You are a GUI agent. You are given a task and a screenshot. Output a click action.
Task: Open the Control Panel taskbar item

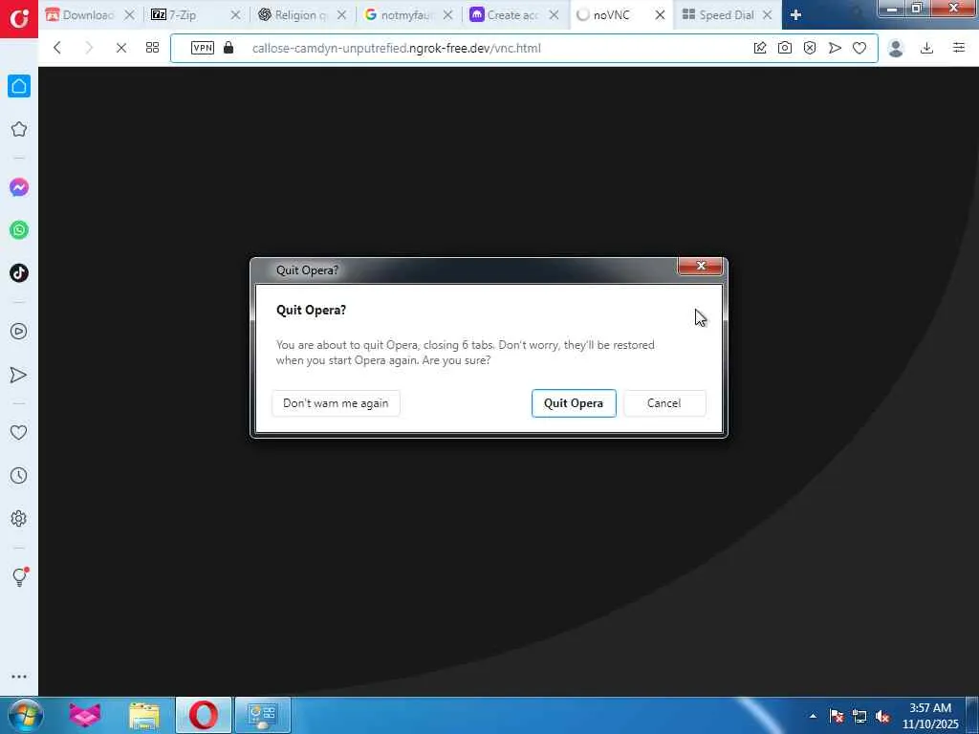tap(263, 715)
